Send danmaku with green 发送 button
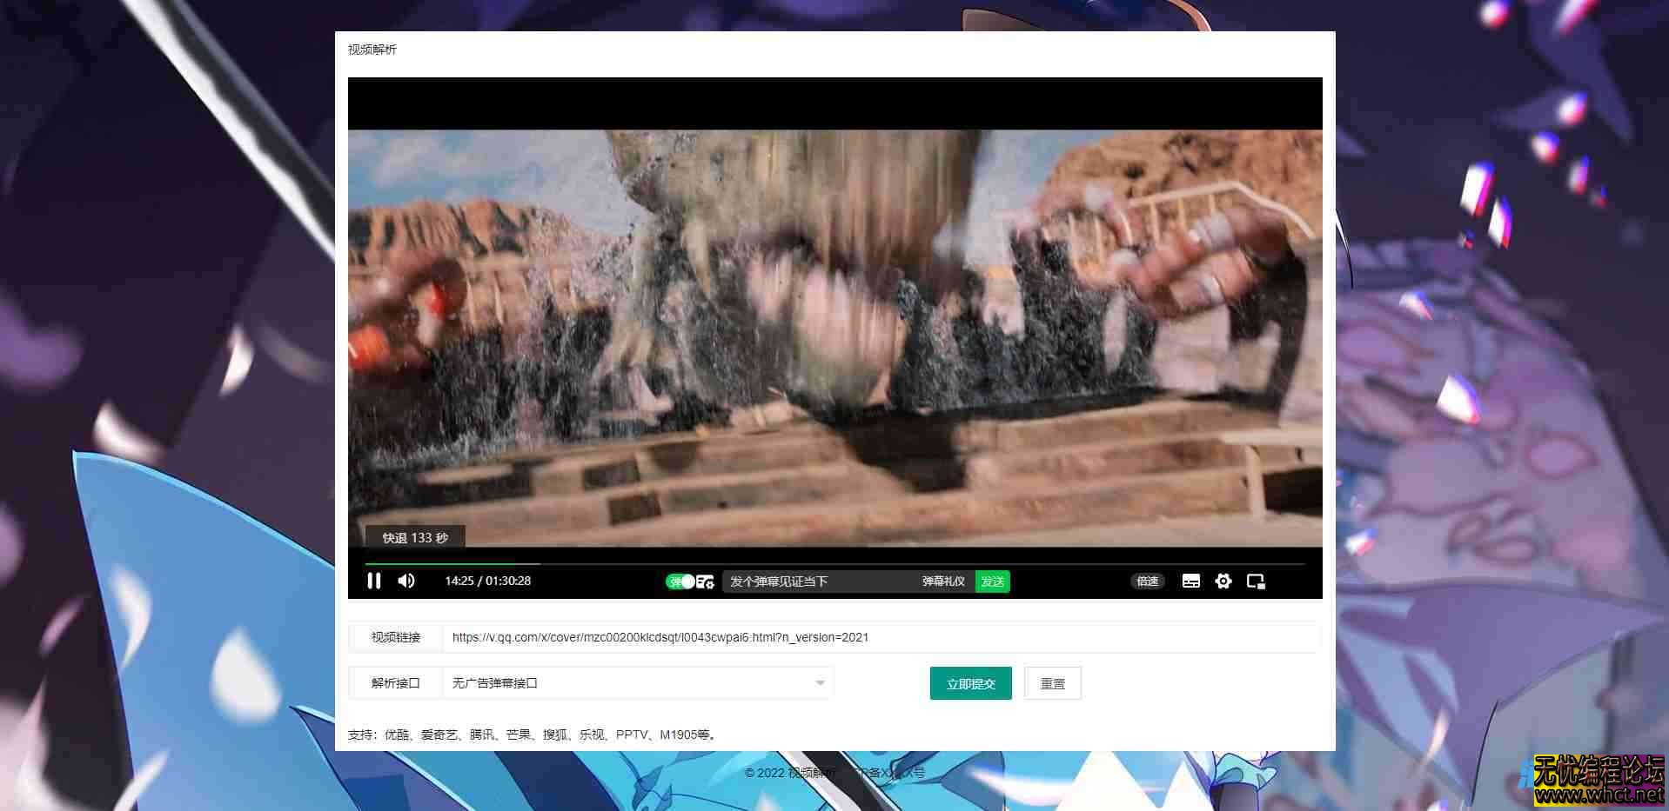Screen dimensions: 1669x811 (992, 582)
